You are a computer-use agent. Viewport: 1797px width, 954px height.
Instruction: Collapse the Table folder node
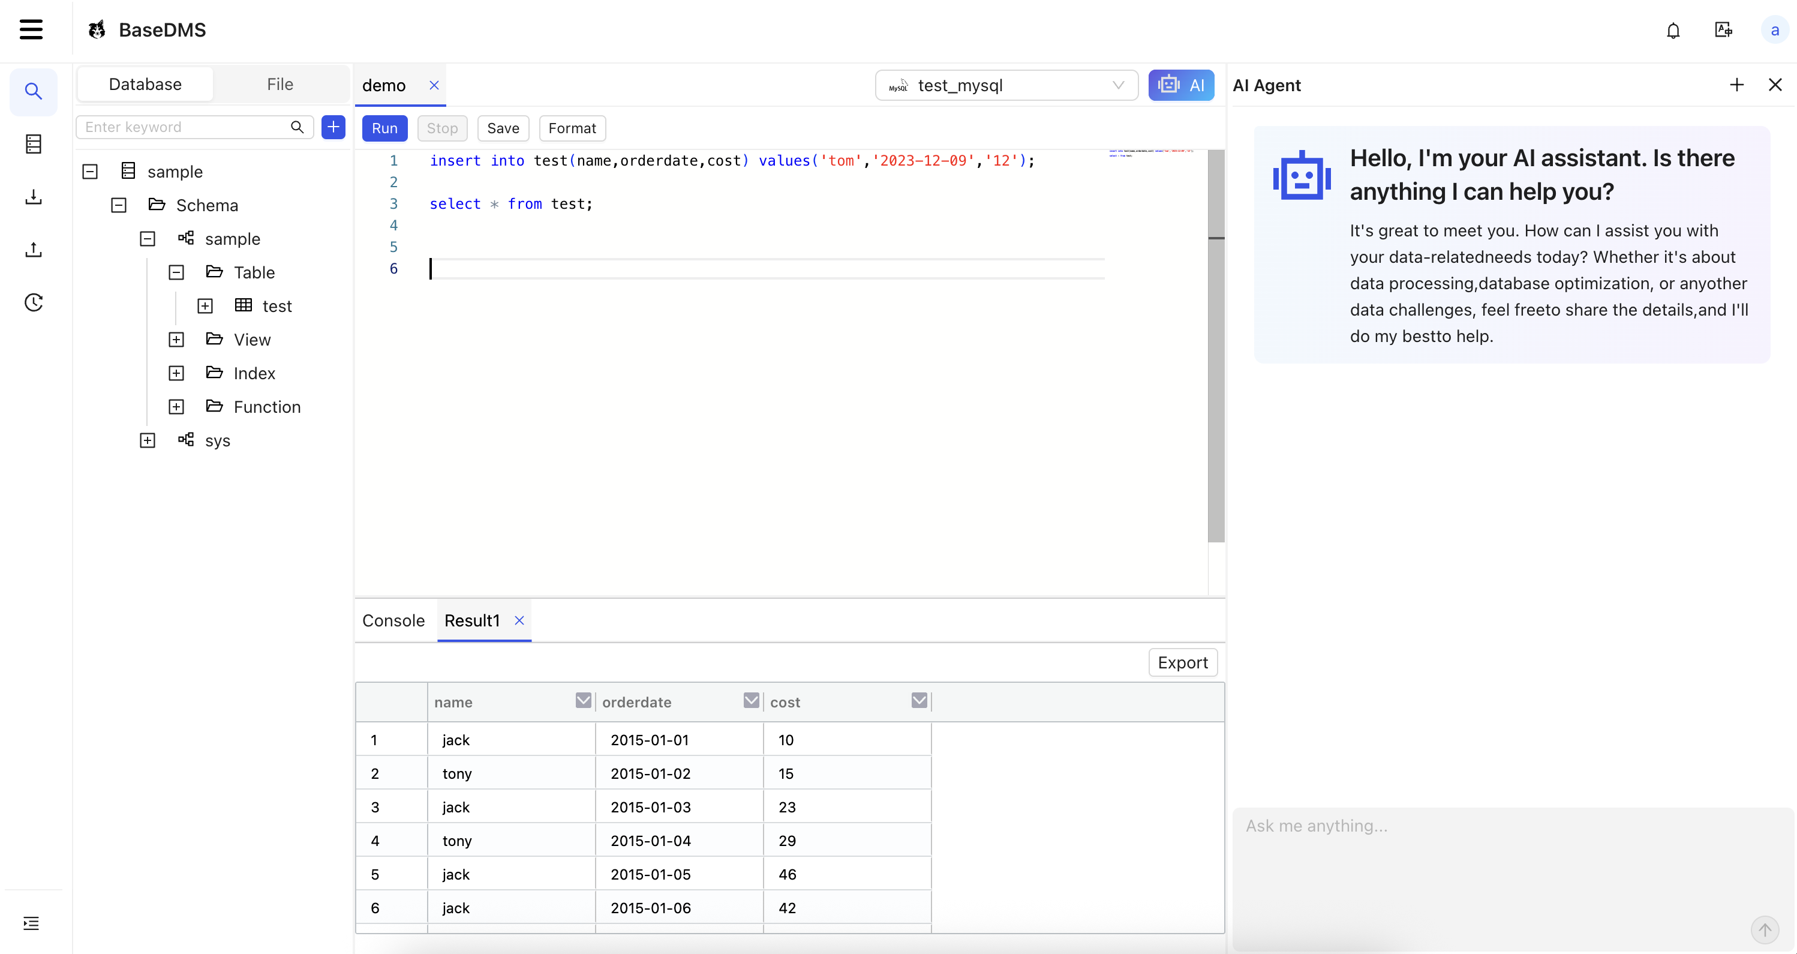(x=176, y=272)
